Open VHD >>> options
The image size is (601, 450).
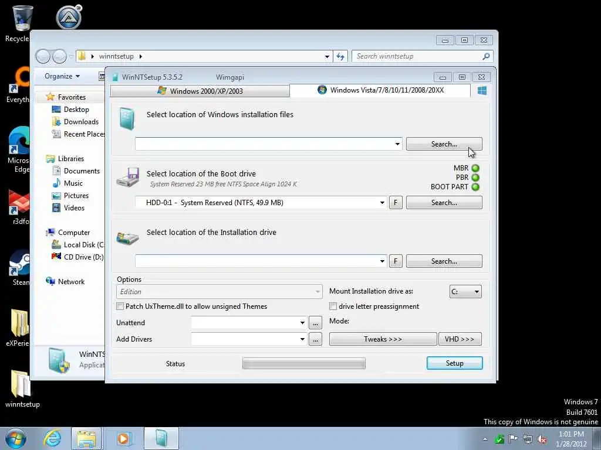point(460,339)
